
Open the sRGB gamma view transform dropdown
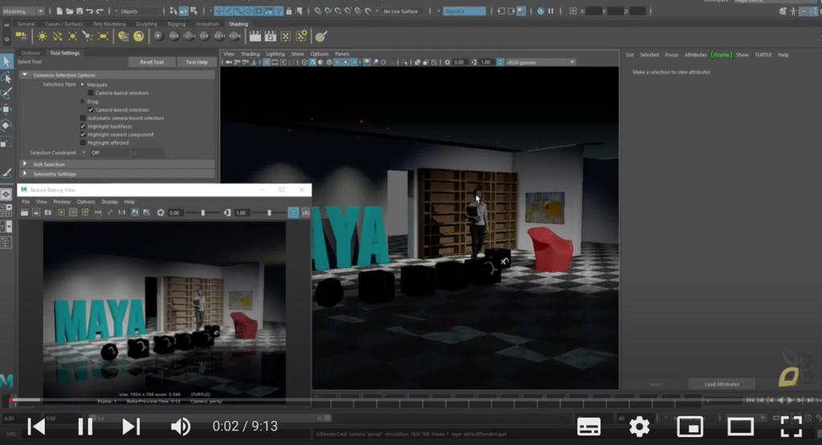point(539,63)
